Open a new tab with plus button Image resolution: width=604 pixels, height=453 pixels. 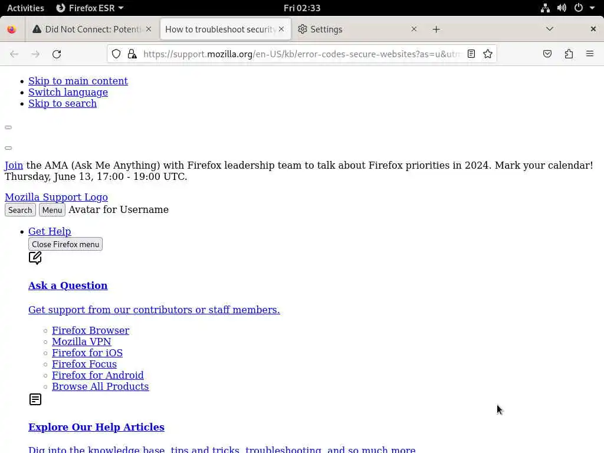pyautogui.click(x=436, y=29)
